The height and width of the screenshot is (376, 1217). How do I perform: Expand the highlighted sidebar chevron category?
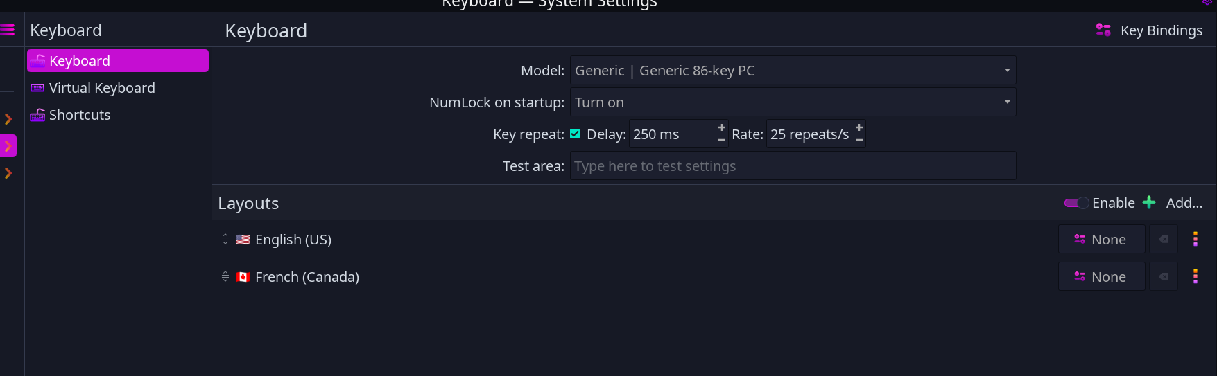8,146
